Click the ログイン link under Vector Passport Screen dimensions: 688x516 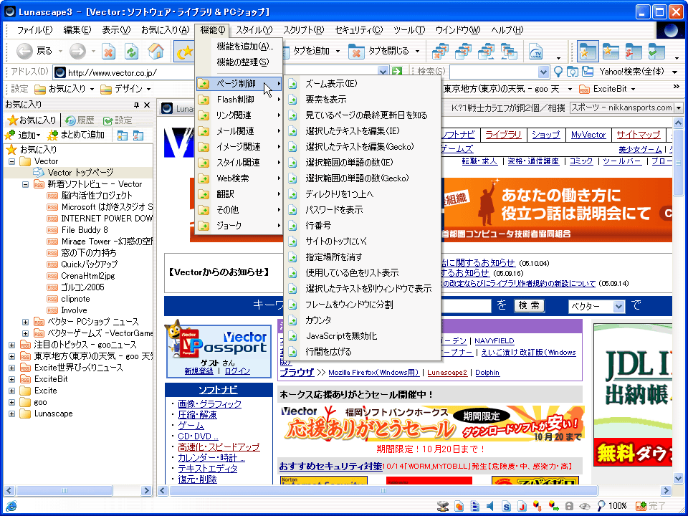tap(237, 371)
